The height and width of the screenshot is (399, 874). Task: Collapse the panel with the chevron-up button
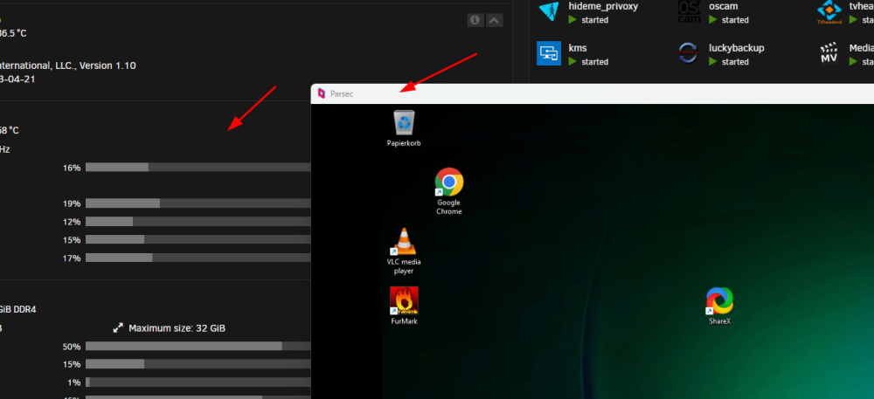point(495,21)
